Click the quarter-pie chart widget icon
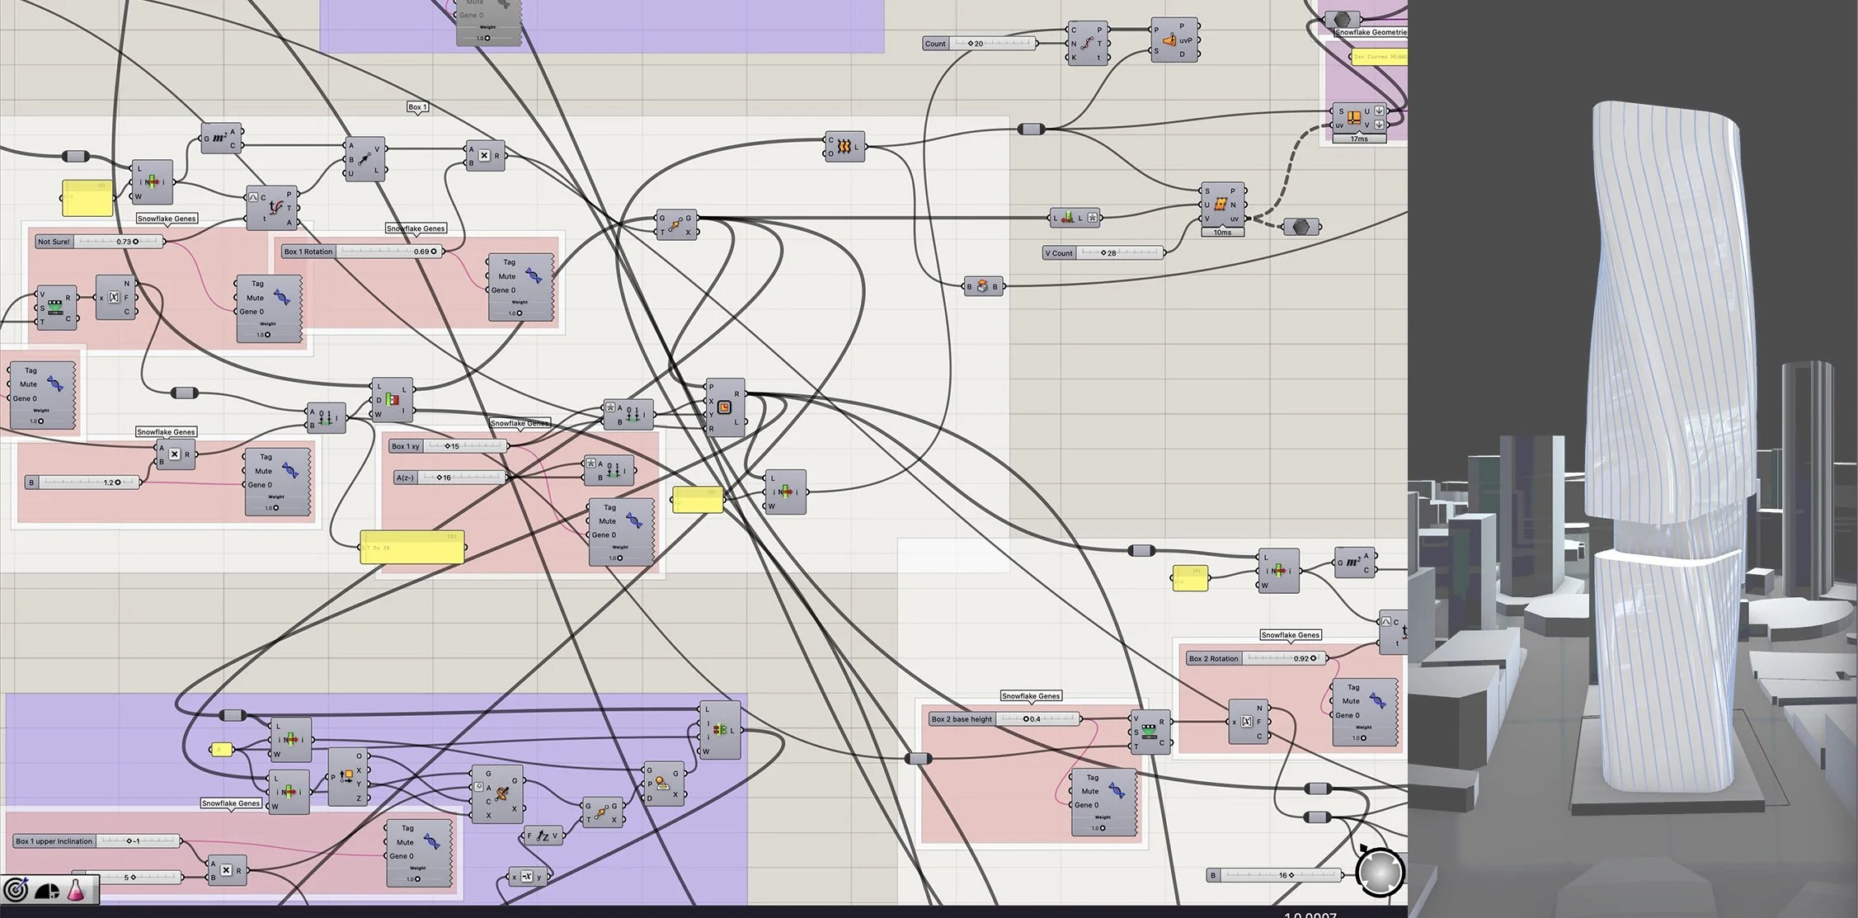Viewport: 1858px width, 918px height. [x=47, y=891]
